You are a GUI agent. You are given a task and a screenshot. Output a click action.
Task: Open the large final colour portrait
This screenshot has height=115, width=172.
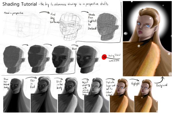click(147, 39)
